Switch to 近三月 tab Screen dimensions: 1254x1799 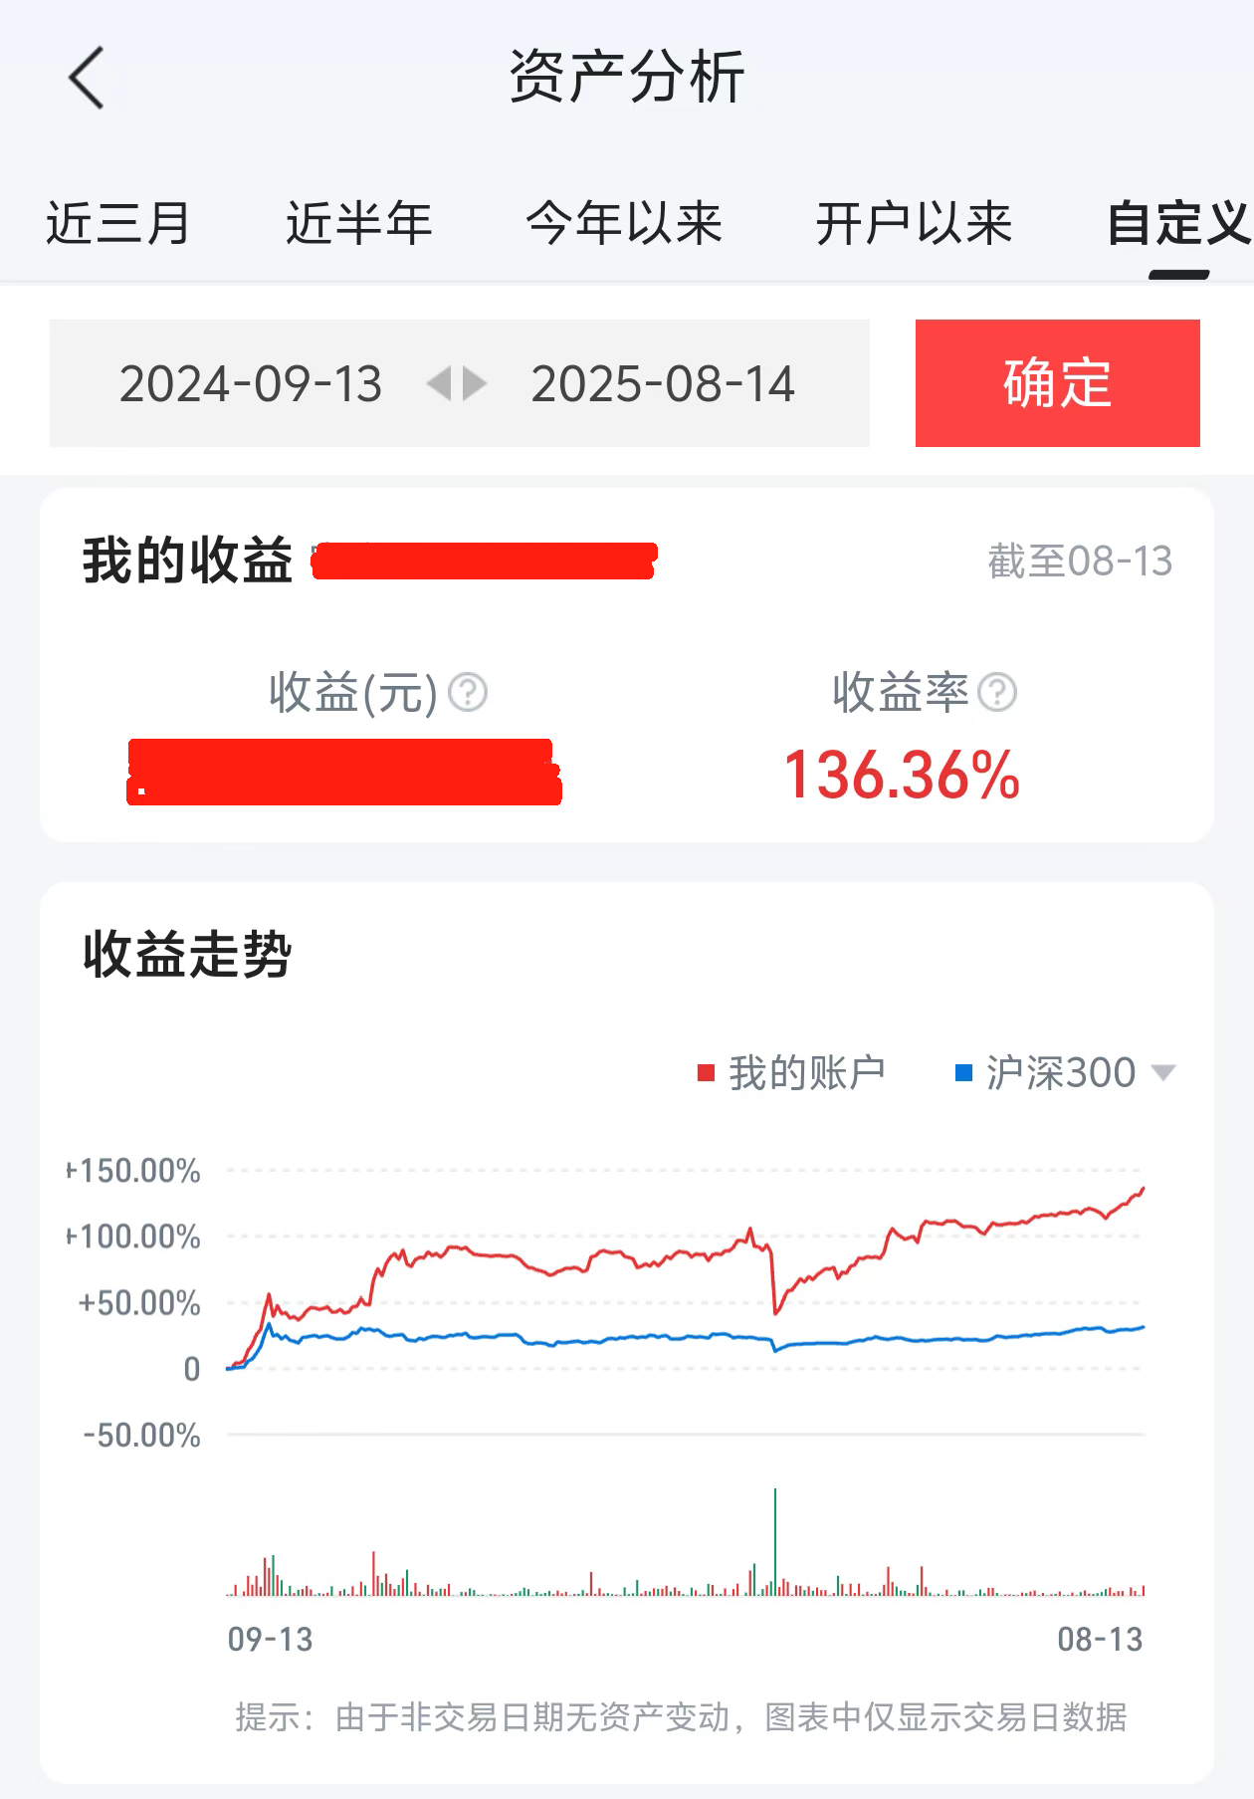coord(117,222)
